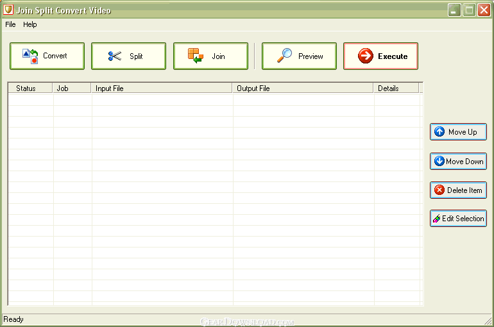Click the Edit Selection button label
The image size is (494, 327).
[463, 219]
